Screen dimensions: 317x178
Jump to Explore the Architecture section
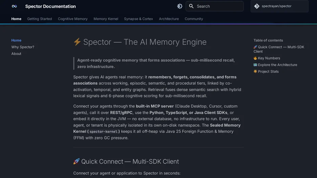coord(275,65)
